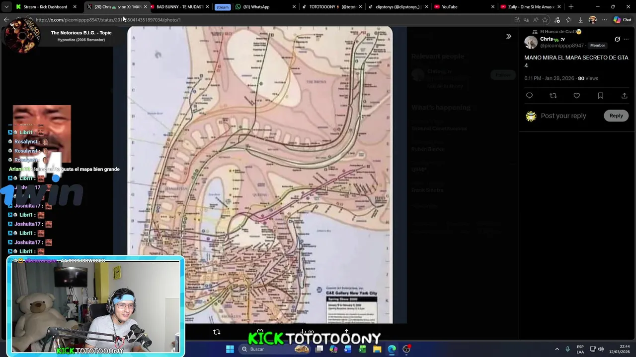
Task: Open the browser downloads icon
Action: [580, 20]
